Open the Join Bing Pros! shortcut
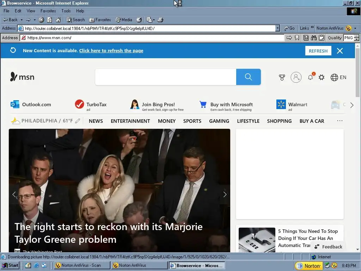Image resolution: width=361 pixels, height=271 pixels. (x=157, y=105)
